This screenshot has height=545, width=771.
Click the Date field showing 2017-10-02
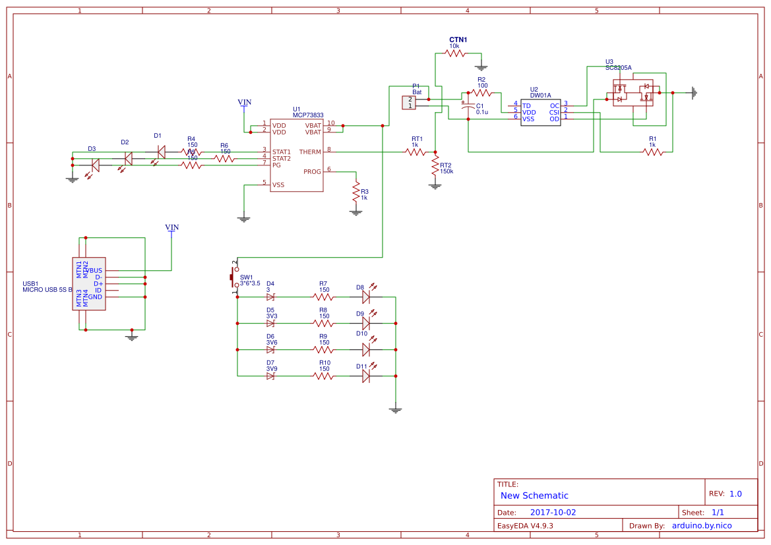pyautogui.click(x=553, y=511)
